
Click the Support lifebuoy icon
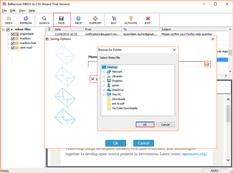pyautogui.click(x=96, y=18)
